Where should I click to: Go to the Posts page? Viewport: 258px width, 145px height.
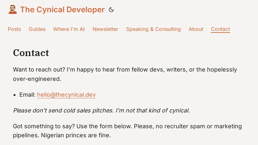point(14,29)
